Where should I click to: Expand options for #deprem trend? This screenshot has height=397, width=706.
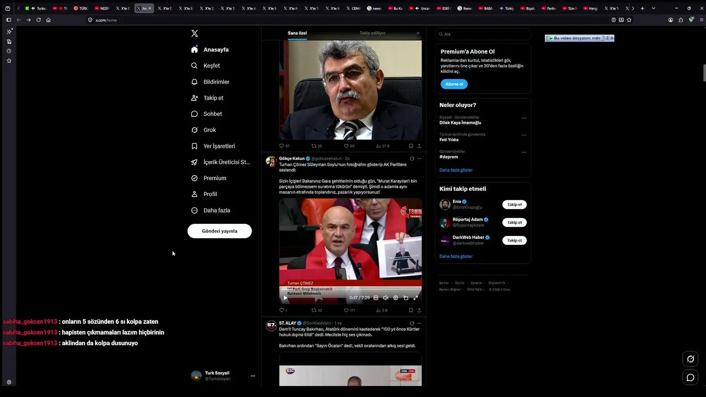(524, 152)
